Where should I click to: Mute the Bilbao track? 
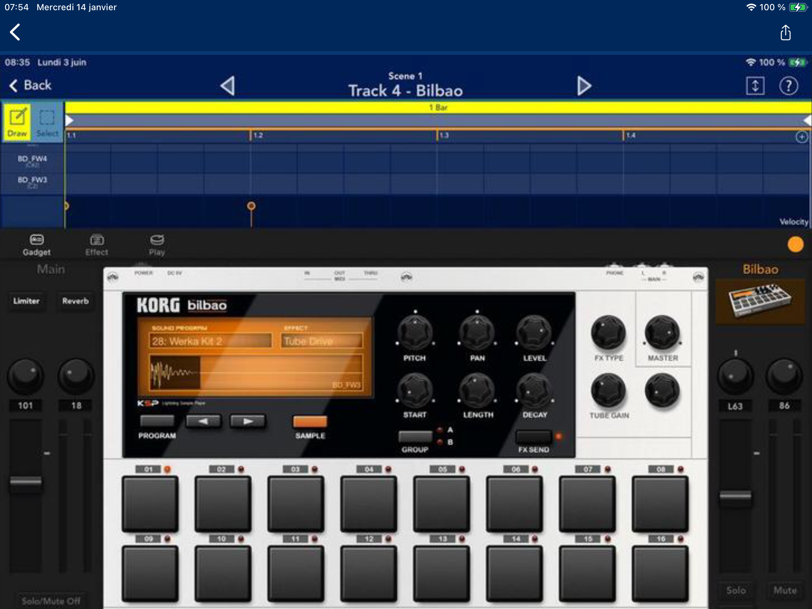[x=785, y=590]
